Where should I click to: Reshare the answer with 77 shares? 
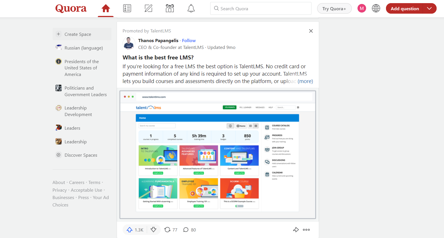click(x=171, y=230)
